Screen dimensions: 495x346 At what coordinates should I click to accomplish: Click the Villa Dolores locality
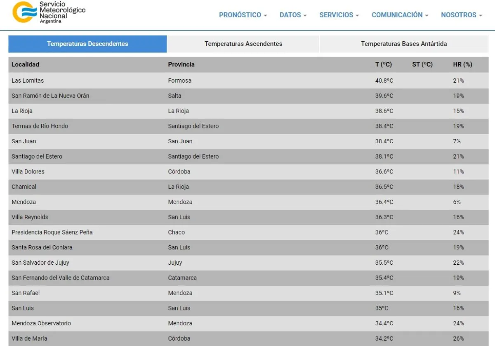pos(28,172)
